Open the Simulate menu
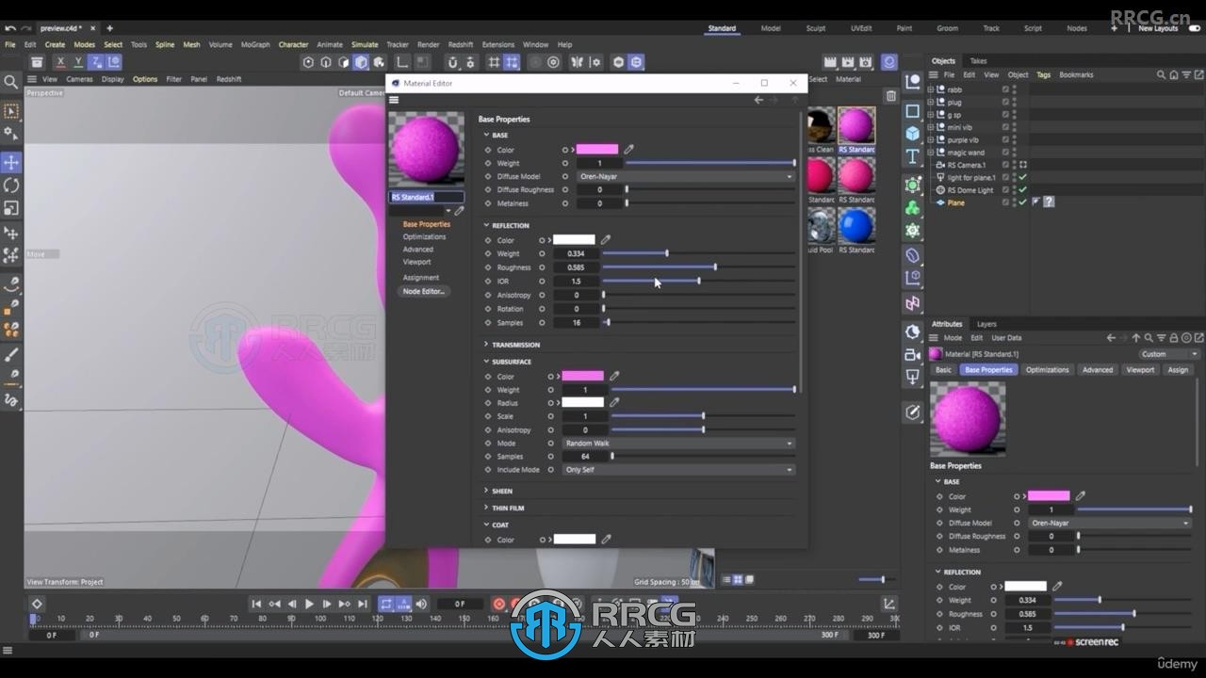 [x=365, y=44]
